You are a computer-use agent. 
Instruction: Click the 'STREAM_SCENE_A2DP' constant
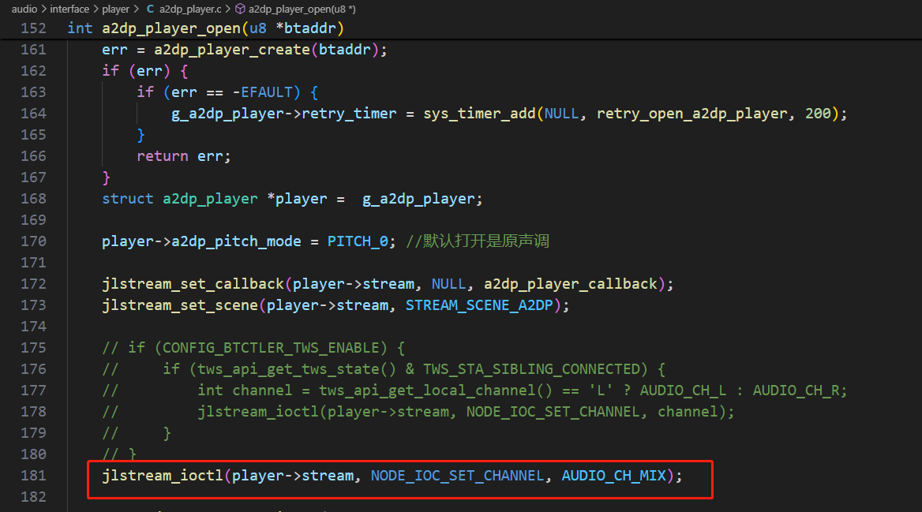coord(479,305)
